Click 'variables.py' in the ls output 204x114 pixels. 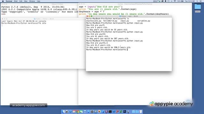click(144, 21)
